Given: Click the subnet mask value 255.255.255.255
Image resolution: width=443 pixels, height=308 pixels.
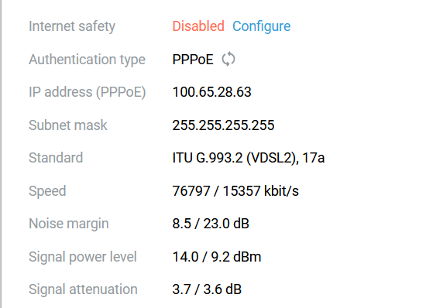Looking at the screenshot, I should pyautogui.click(x=223, y=125).
